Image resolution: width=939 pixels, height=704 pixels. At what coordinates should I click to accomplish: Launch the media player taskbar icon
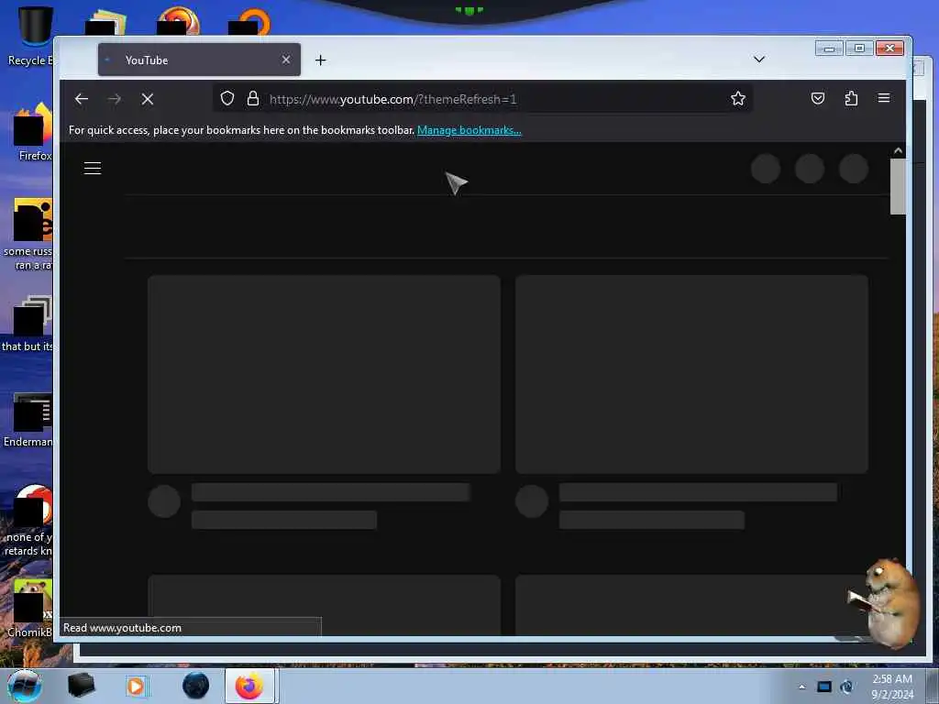(137, 686)
